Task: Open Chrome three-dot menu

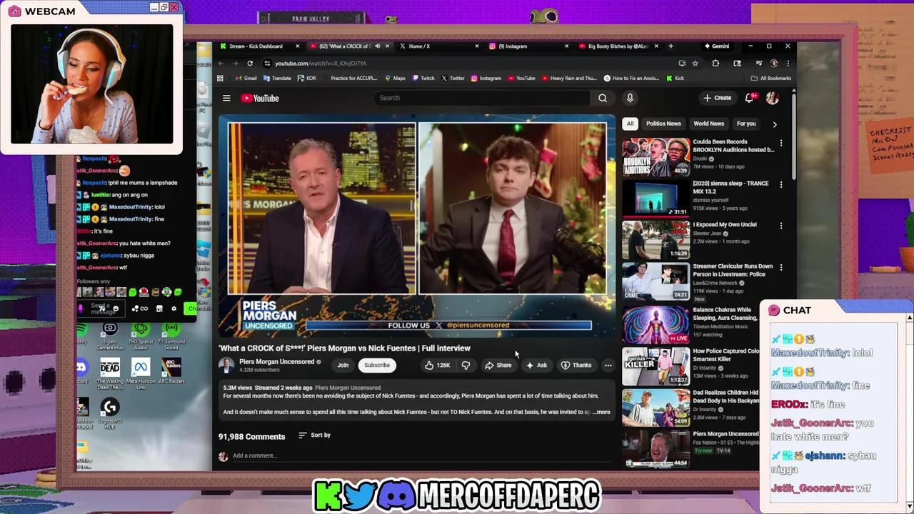Action: pos(788,63)
